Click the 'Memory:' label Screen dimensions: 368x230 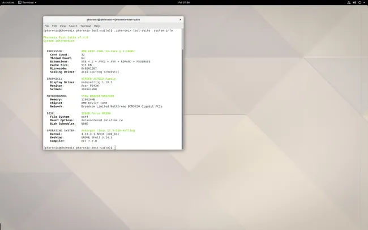tap(56, 100)
